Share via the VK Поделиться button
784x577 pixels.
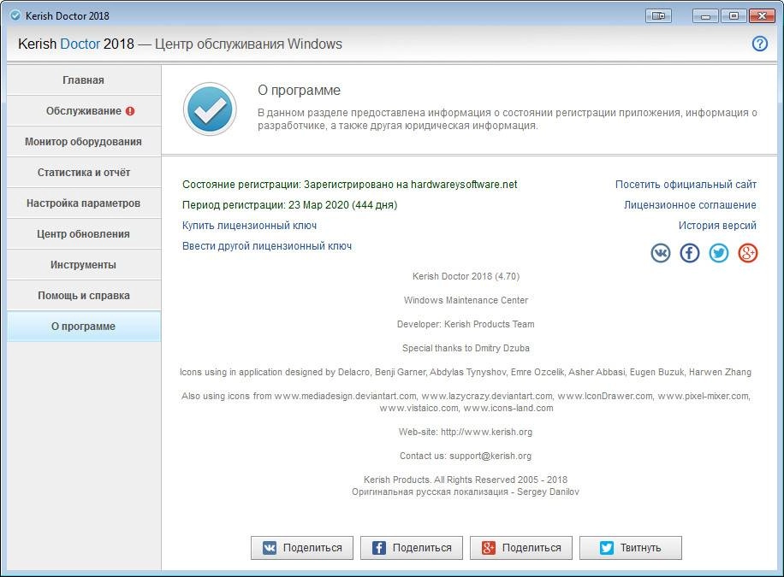click(x=302, y=548)
